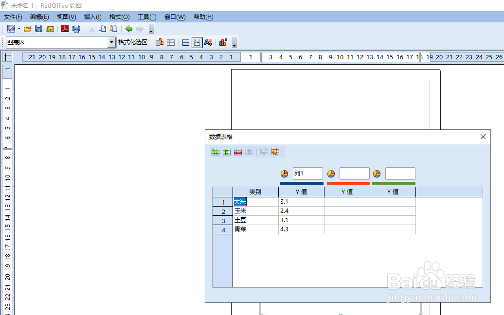
Task: Select the cell with value 2.4
Action: (x=302, y=211)
